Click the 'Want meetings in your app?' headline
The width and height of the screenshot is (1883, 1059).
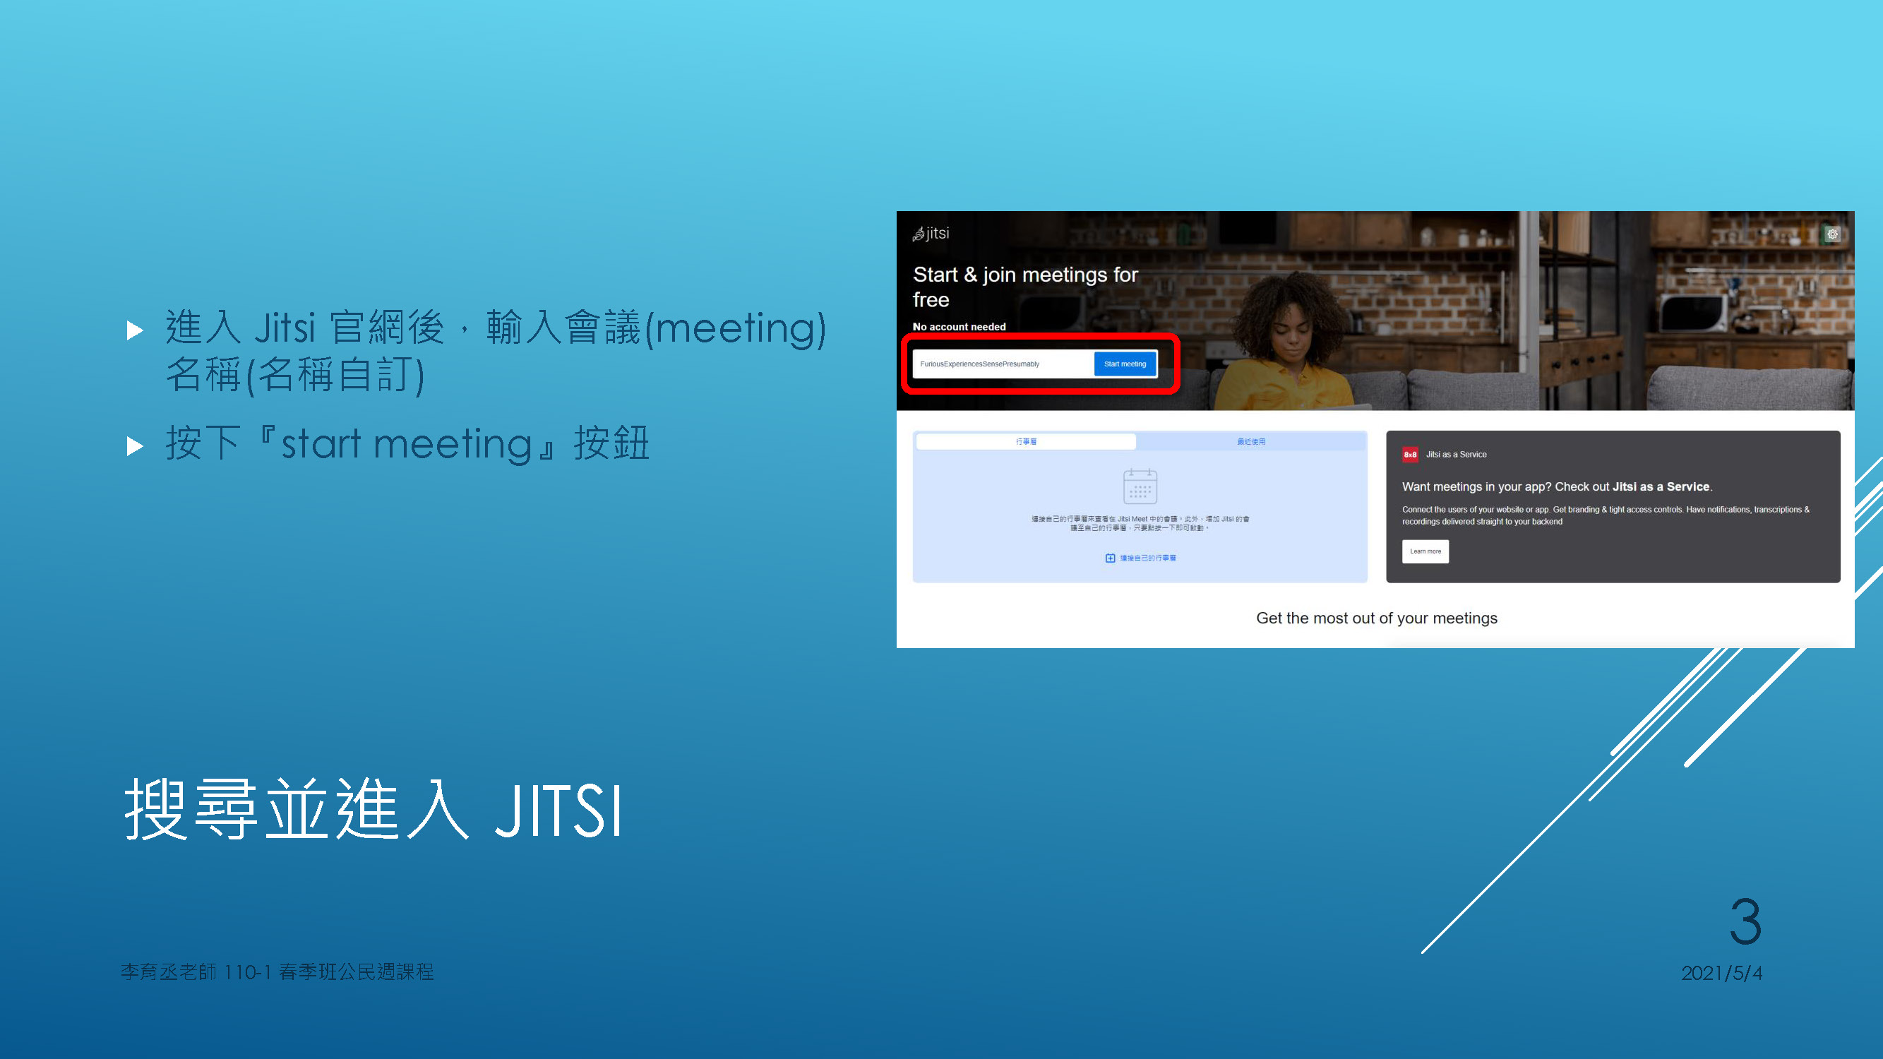coord(1557,486)
